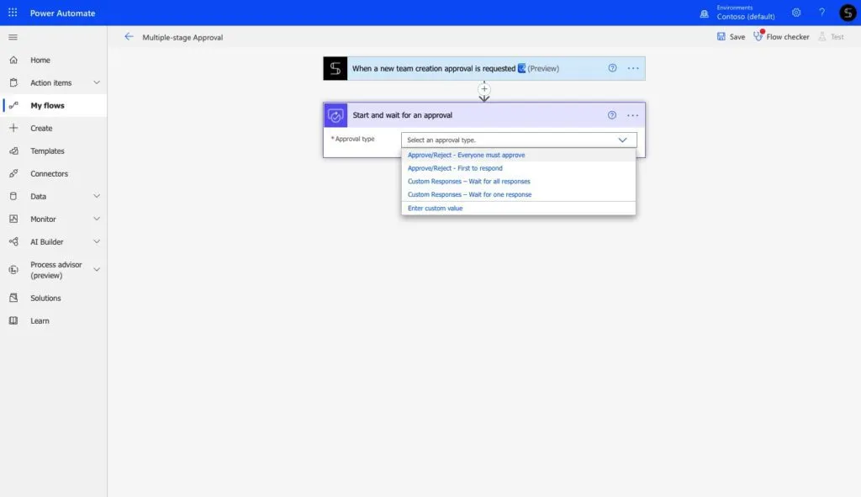Open the Help question mark in header

(822, 12)
